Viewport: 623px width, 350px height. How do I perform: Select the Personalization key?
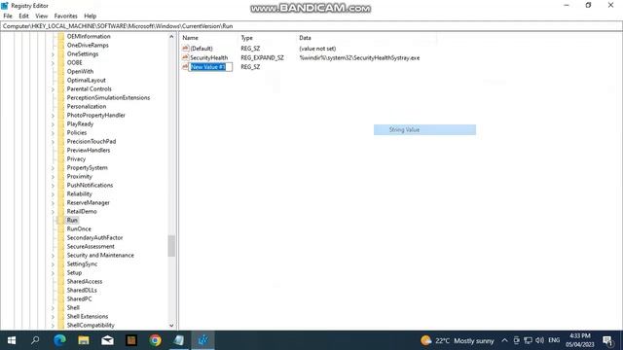(x=87, y=106)
